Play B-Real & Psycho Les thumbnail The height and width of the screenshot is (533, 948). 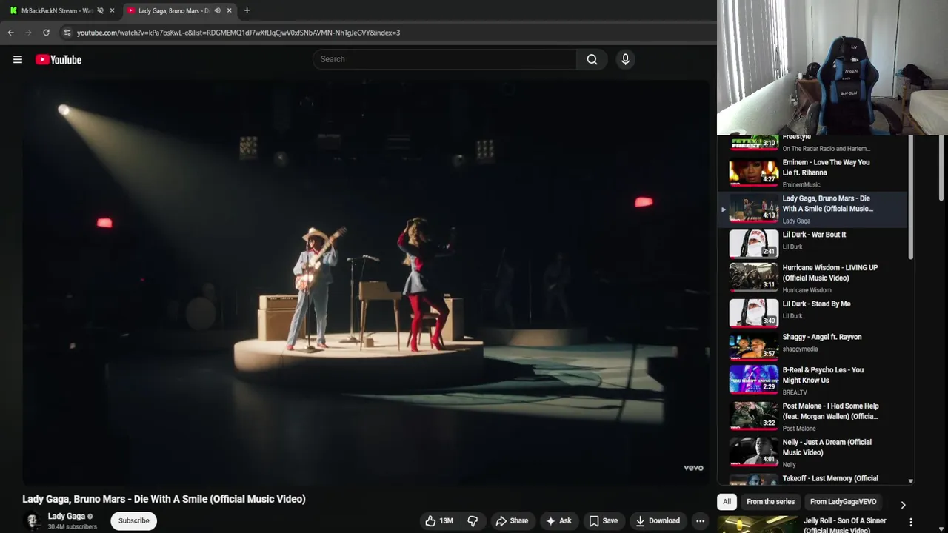(754, 379)
